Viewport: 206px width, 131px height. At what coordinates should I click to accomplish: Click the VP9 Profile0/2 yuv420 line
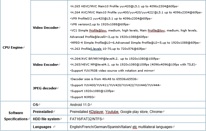pyautogui.click(x=110, y=19)
